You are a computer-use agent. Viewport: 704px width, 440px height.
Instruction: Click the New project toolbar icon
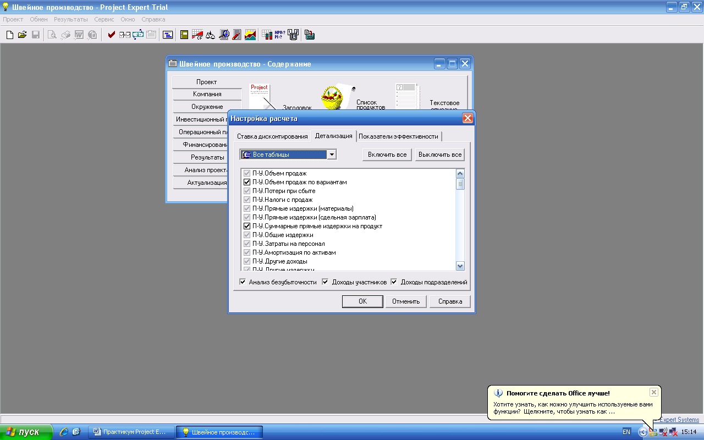pos(9,35)
